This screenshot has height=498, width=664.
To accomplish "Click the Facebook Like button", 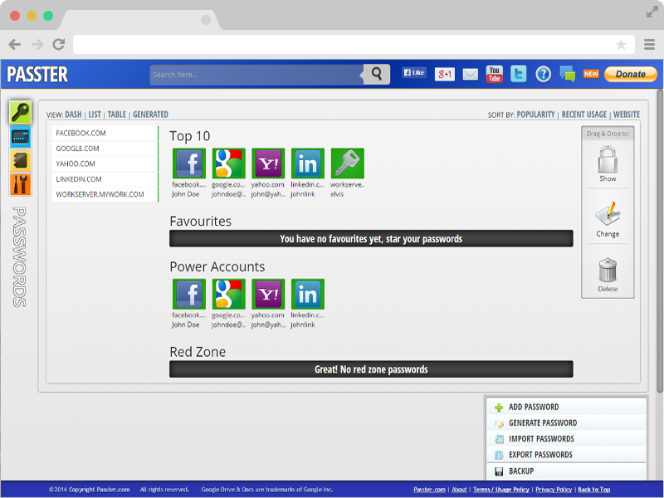I will (413, 72).
